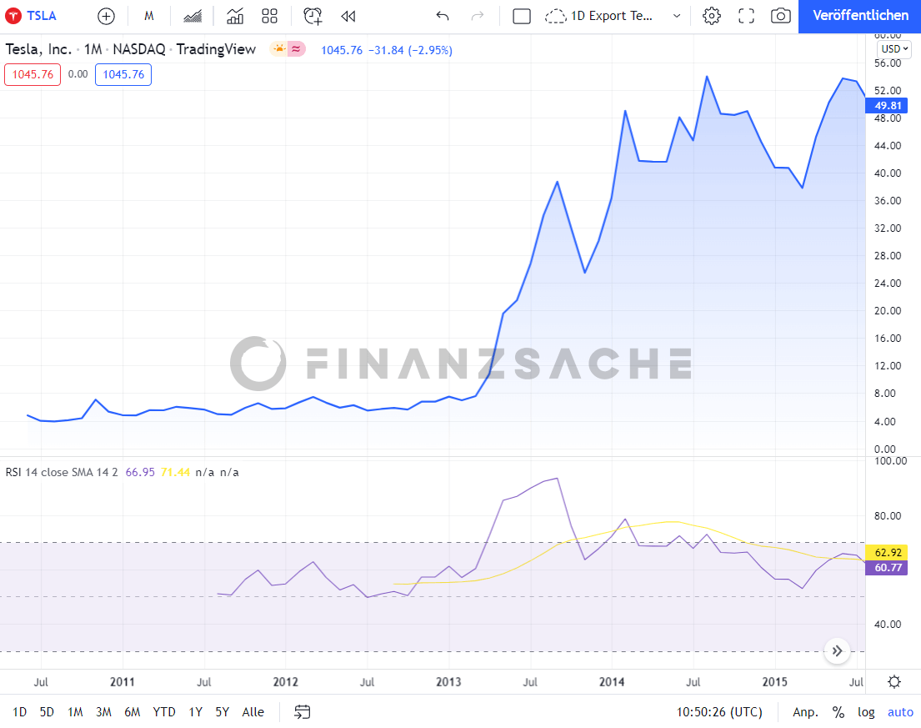
Task: Open the go-to-date calendar icon
Action: (x=302, y=712)
